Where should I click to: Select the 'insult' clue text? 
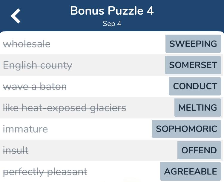pos(16,150)
